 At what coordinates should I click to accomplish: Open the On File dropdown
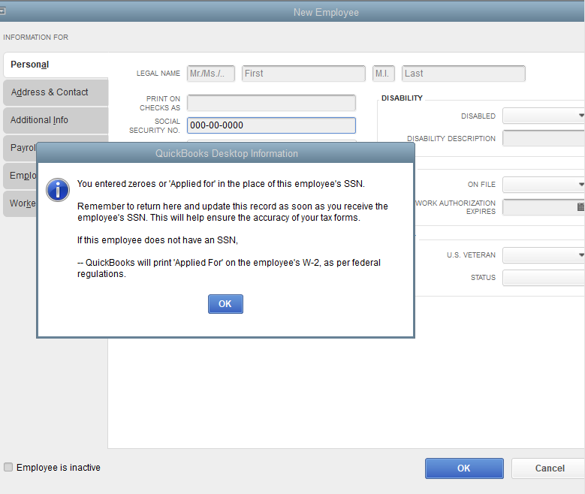point(544,185)
